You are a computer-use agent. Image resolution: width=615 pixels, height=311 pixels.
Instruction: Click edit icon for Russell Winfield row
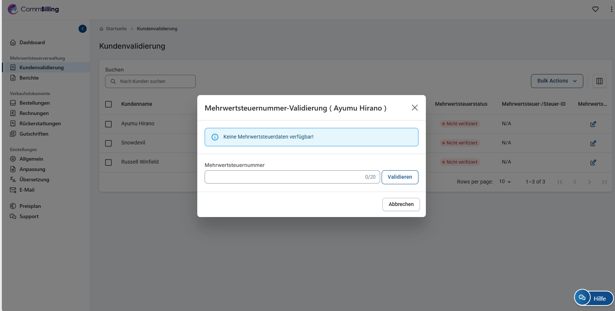[593, 163]
